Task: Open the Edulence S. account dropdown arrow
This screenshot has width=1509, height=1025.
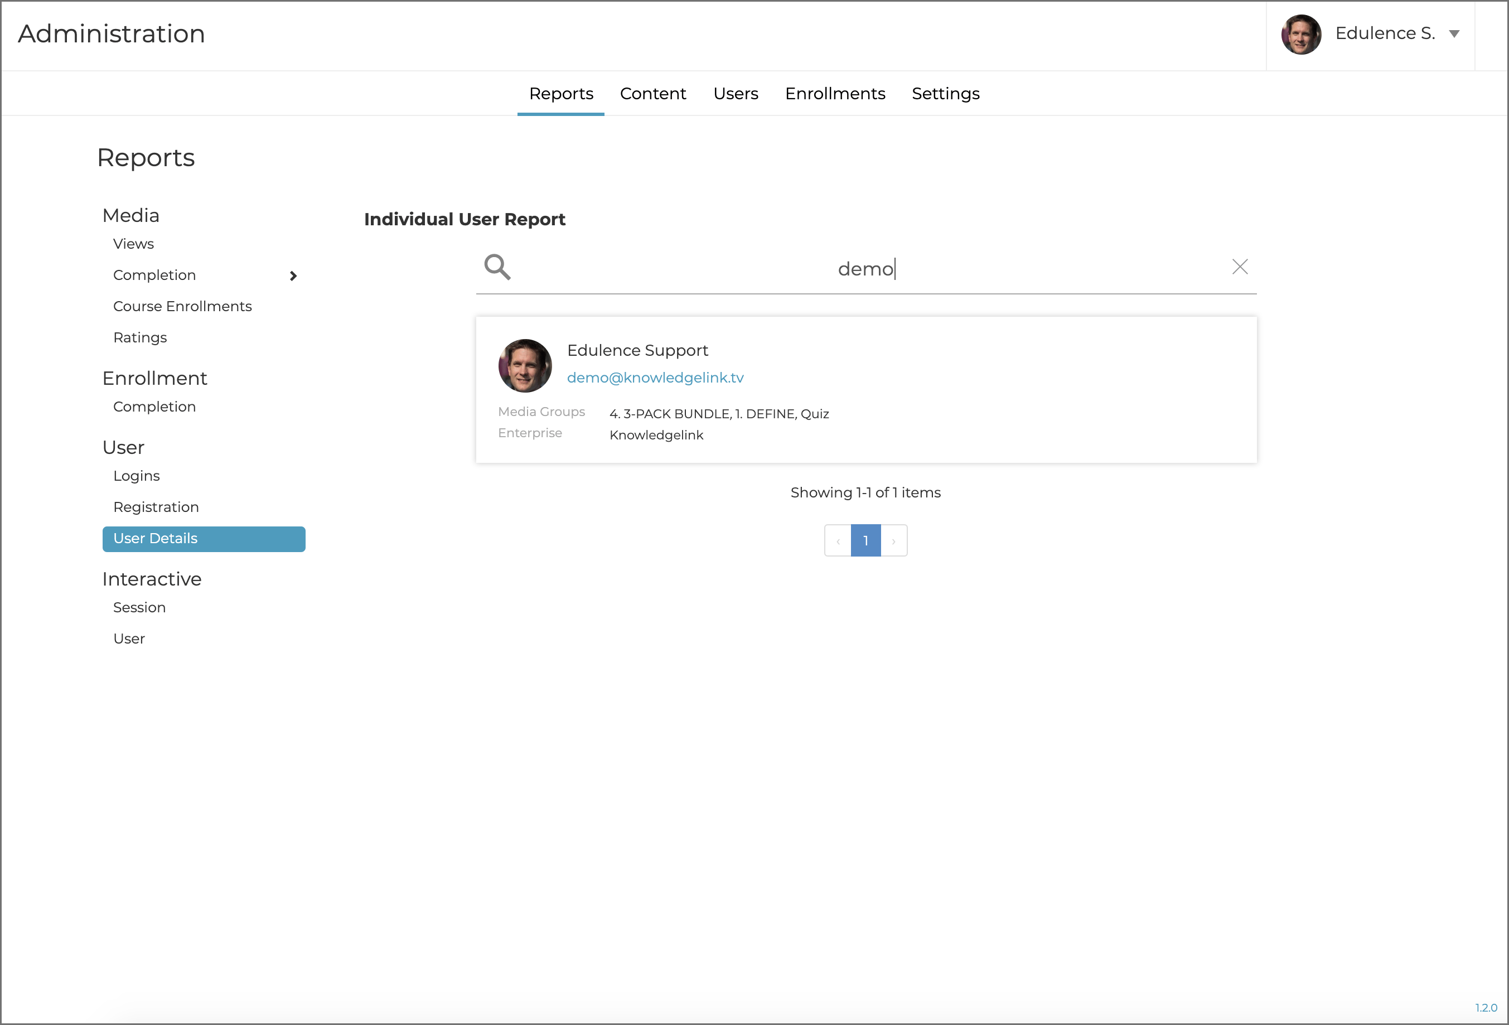Action: point(1454,34)
